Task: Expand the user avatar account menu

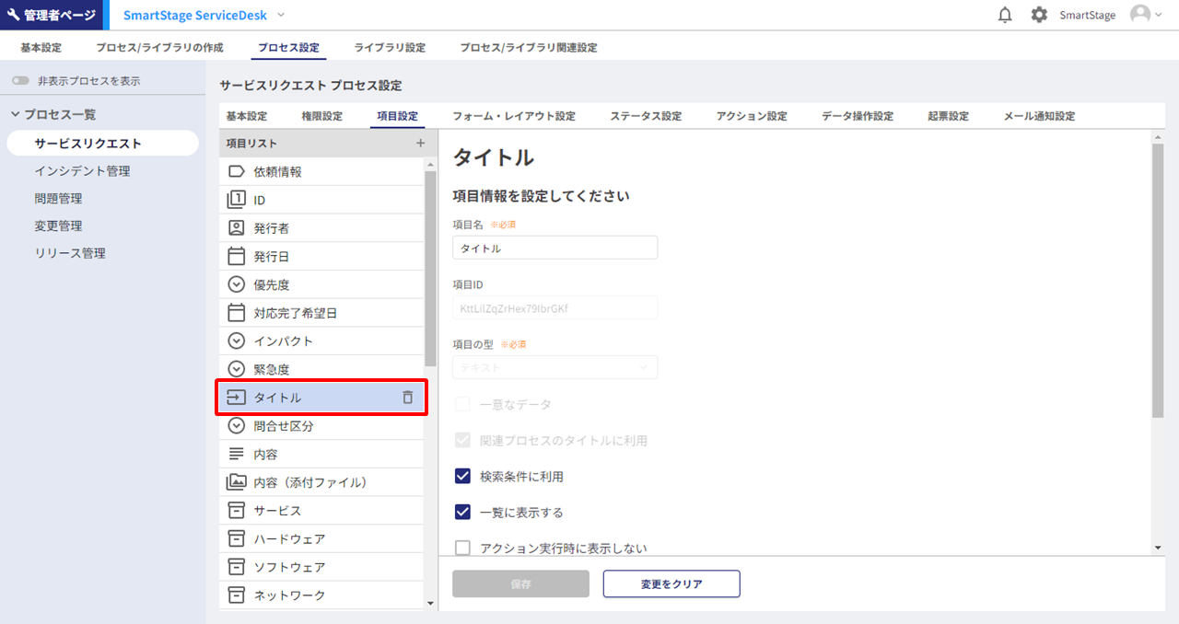Action: tap(1145, 15)
